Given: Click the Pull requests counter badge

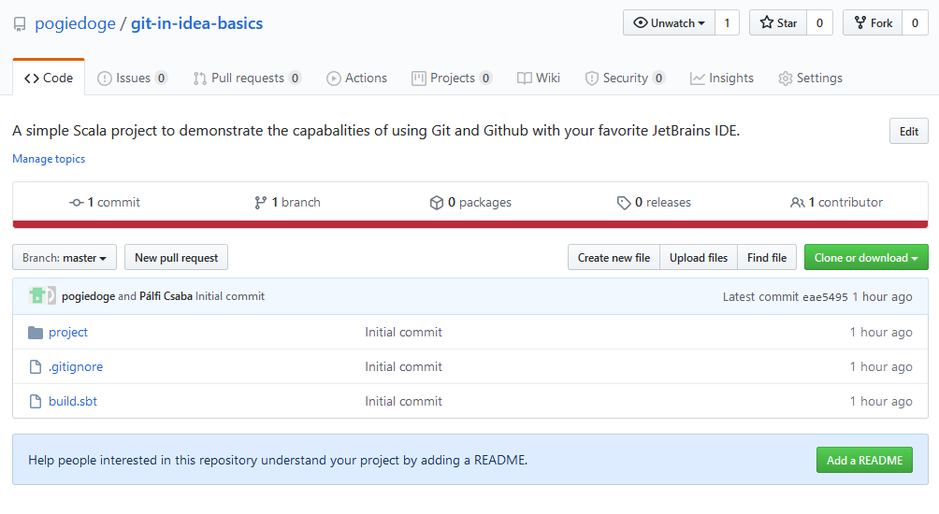Looking at the screenshot, I should (295, 78).
